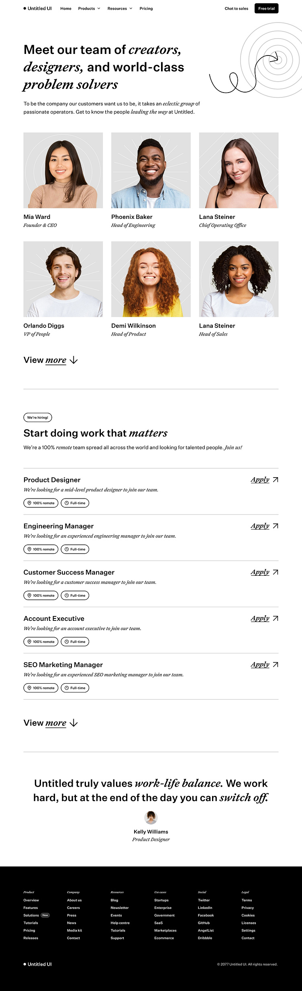Apply for the SEO Marketing Manager role
Screen dimensions: 302x991
(260, 664)
